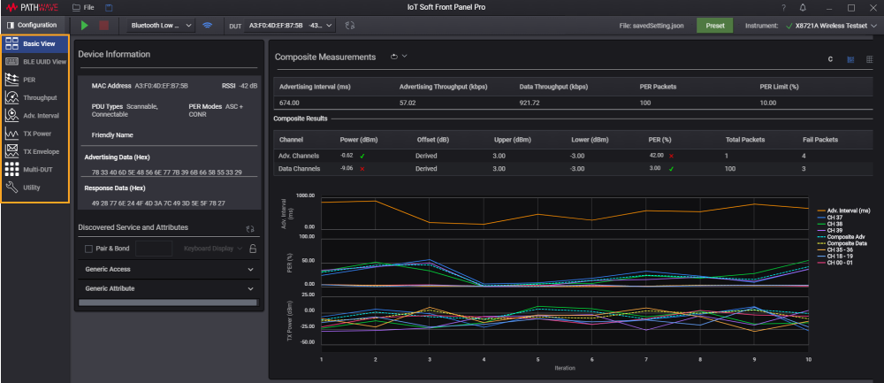This screenshot has height=383, width=884.
Task: Open the Multi-DUT view
Action: point(35,169)
